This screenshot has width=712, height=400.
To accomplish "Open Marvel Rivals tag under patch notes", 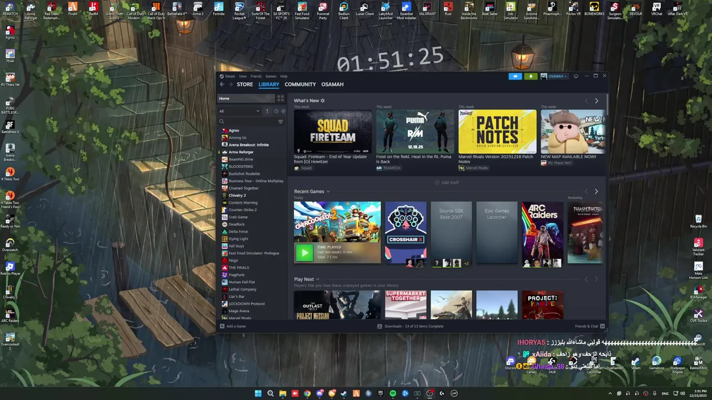I will pos(473,168).
